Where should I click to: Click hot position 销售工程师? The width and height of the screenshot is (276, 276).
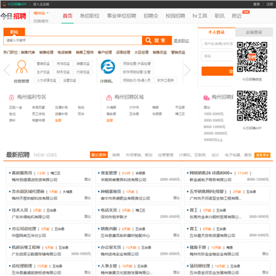84,52
